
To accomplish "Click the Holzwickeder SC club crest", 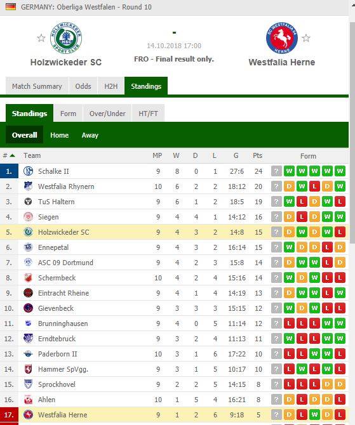I will [x=66, y=37].
